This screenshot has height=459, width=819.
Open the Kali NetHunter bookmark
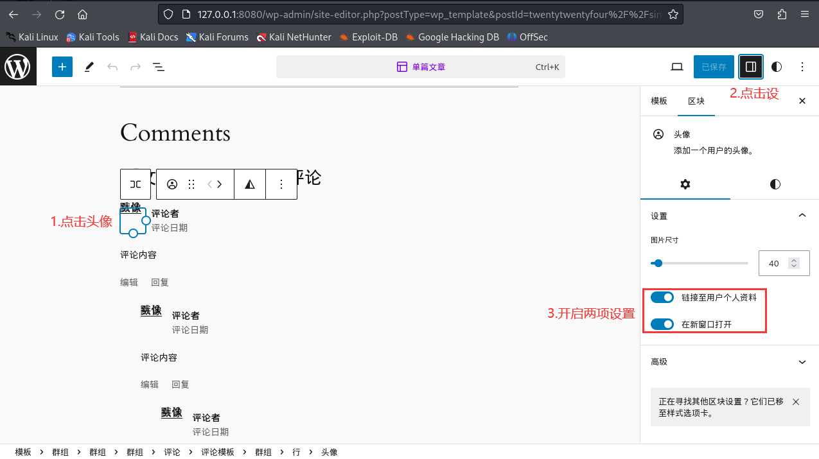tap(294, 37)
